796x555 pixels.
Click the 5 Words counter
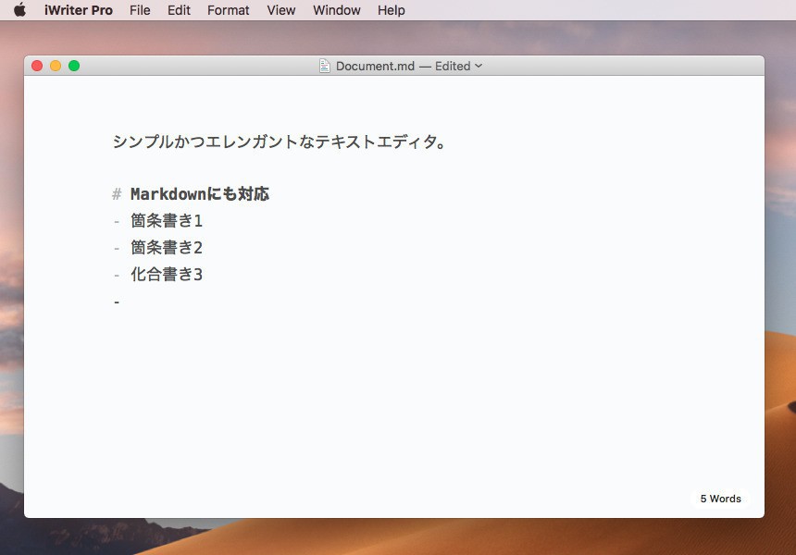point(720,499)
